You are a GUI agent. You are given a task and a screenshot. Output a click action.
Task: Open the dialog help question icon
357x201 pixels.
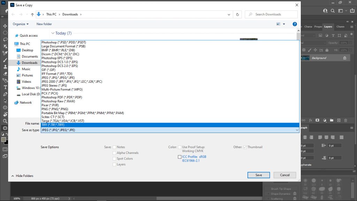[x=295, y=24]
